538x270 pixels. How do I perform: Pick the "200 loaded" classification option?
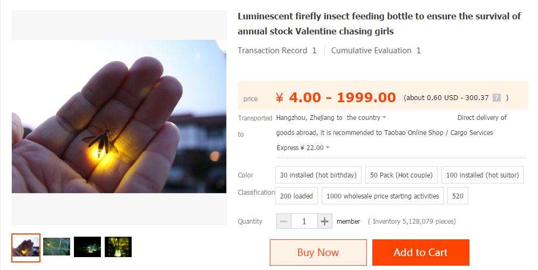tap(296, 196)
